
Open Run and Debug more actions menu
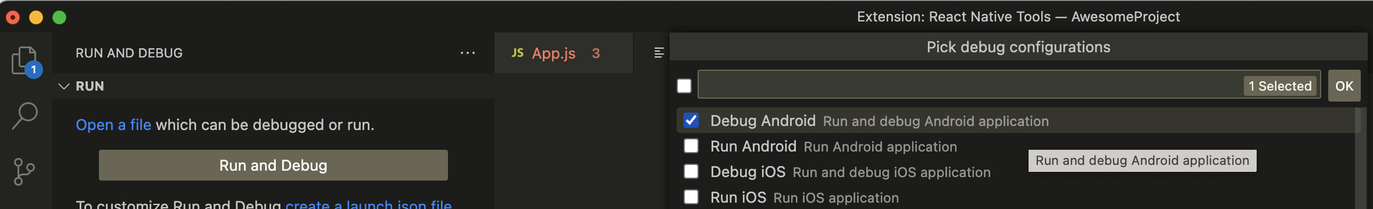coord(468,53)
